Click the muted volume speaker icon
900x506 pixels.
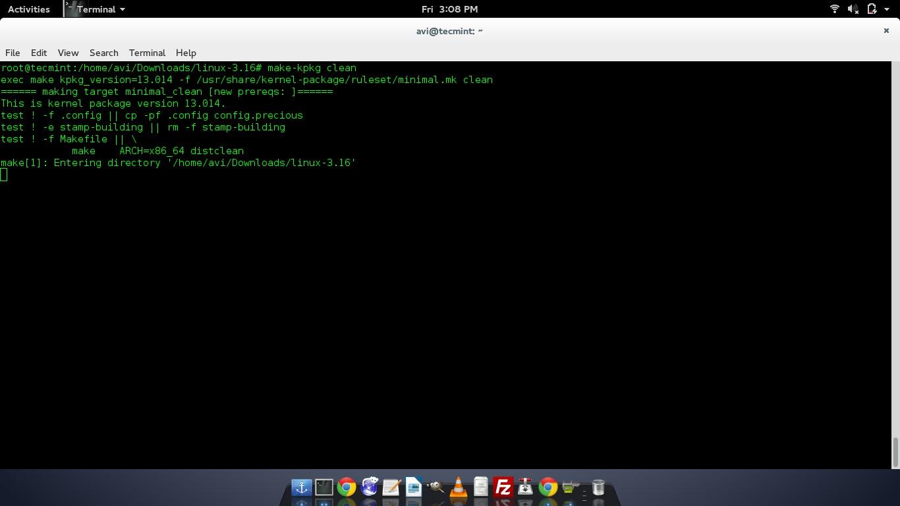click(x=853, y=9)
